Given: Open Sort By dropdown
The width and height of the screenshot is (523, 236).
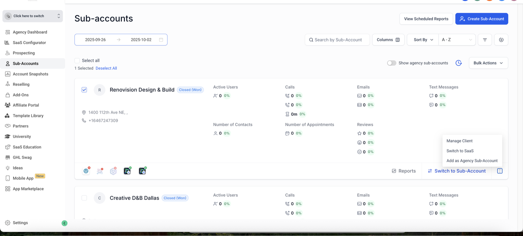Looking at the screenshot, I should 423,40.
